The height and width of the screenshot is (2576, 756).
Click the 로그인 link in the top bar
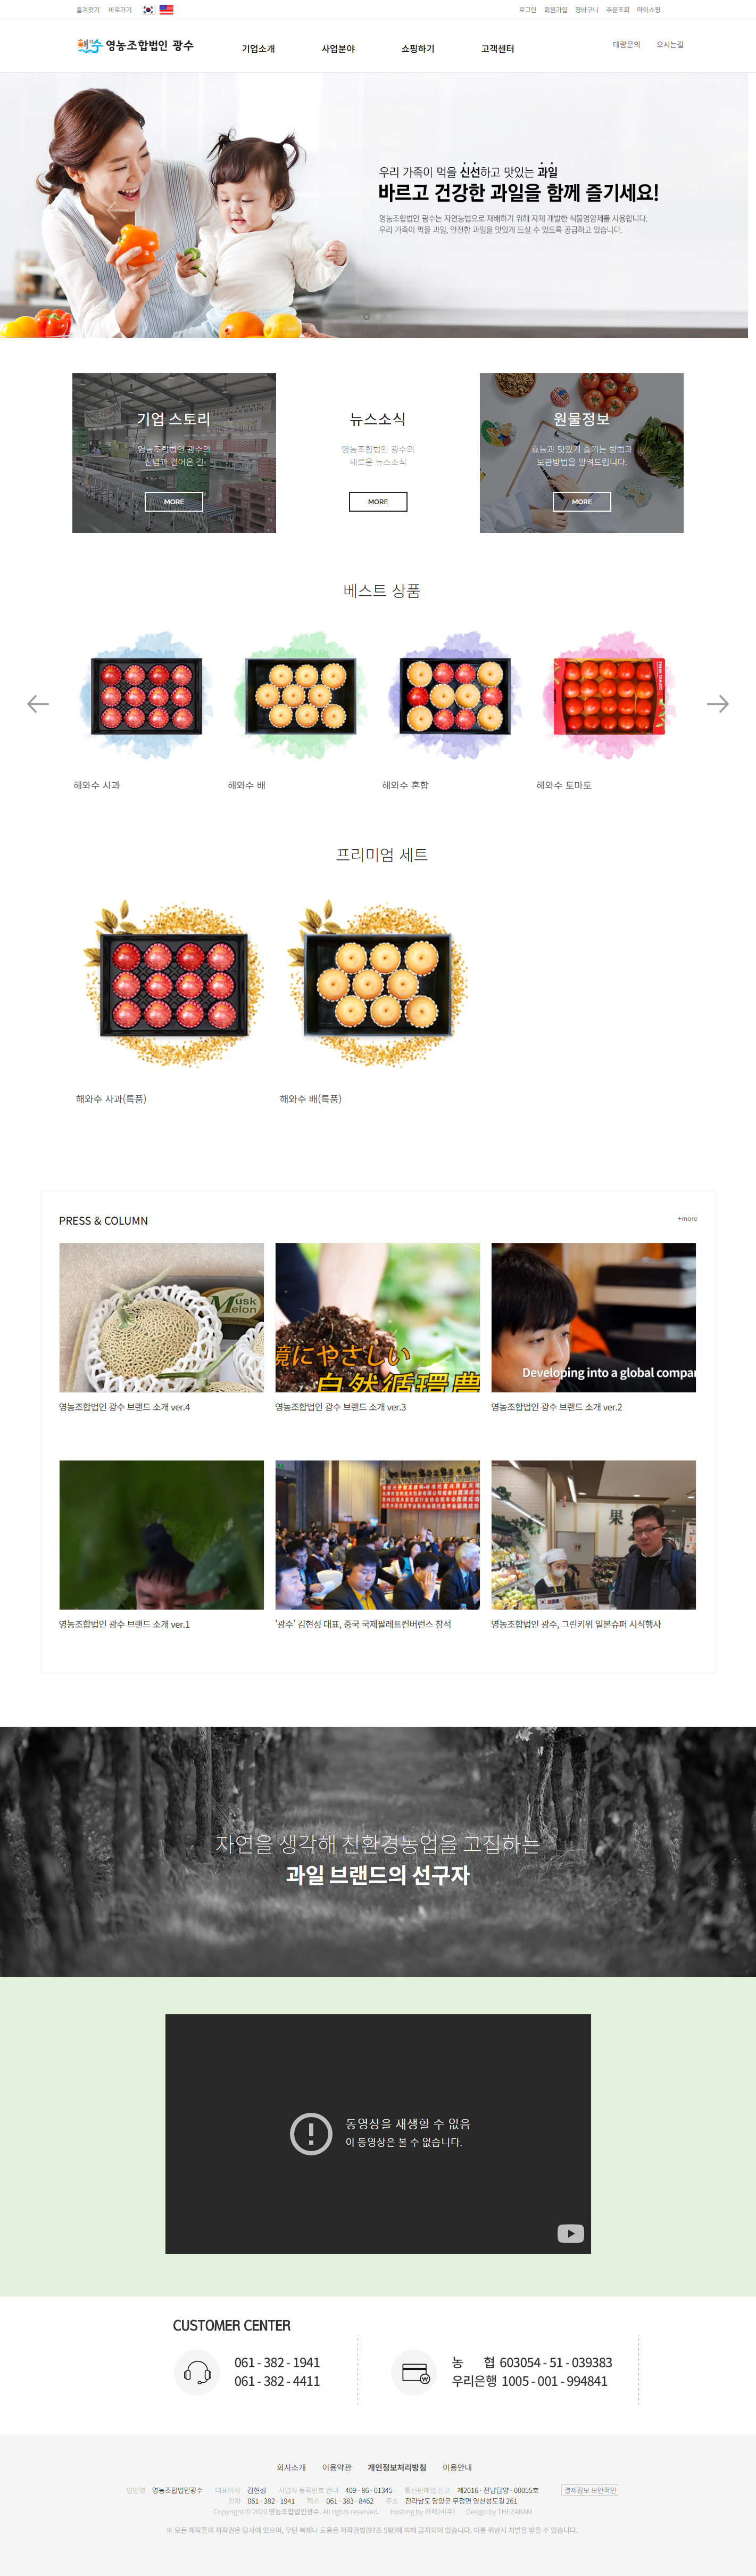tap(527, 10)
